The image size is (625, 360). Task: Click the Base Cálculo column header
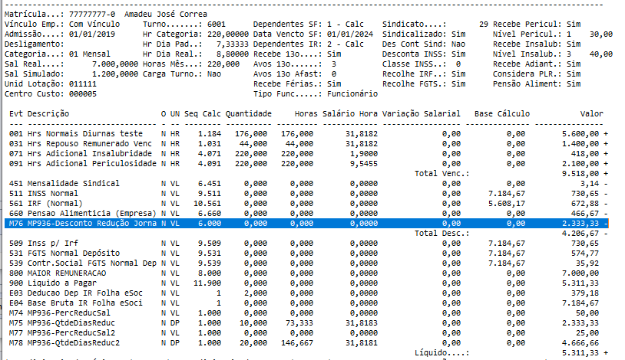tap(502, 114)
